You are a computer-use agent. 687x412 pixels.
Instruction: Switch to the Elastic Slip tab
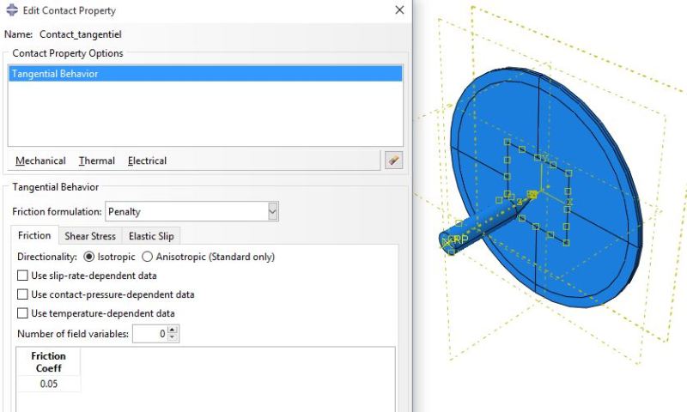pyautogui.click(x=151, y=236)
